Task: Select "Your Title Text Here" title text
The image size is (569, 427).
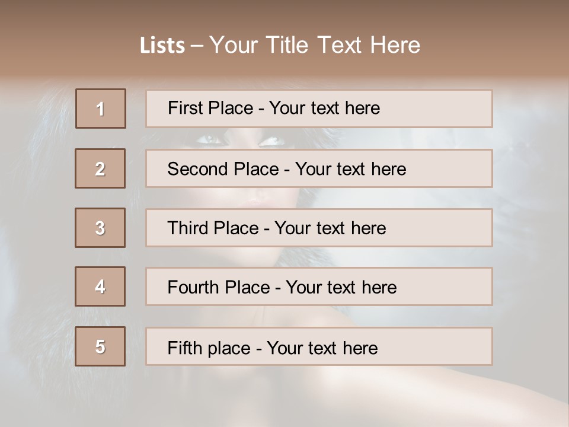Action: [315, 45]
